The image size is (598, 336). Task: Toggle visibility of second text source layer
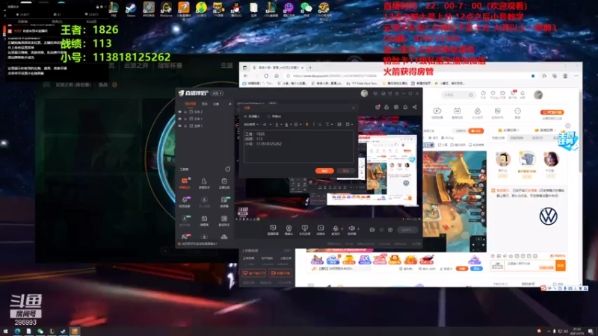(180, 119)
